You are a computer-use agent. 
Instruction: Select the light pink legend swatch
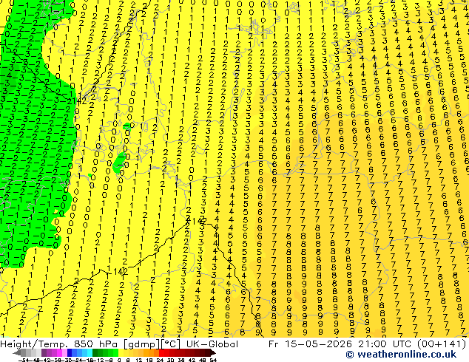(x=64, y=352)
